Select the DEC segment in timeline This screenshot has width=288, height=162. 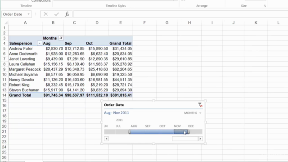click(196, 132)
